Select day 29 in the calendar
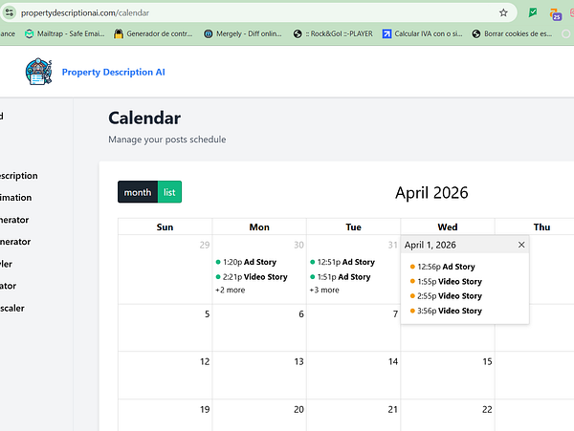This screenshot has width=574, height=431. [205, 245]
